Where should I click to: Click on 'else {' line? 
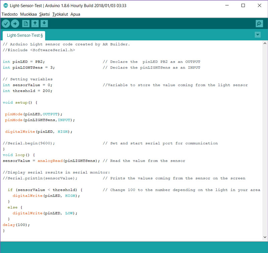tap(15, 208)
